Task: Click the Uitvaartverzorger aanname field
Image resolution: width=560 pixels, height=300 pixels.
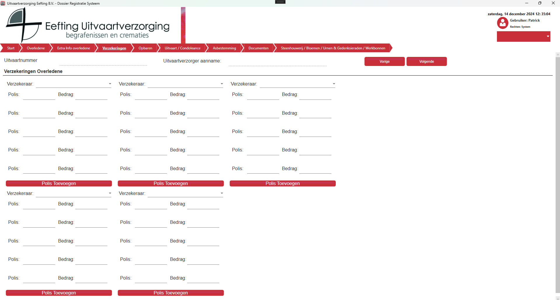Action: (x=277, y=62)
